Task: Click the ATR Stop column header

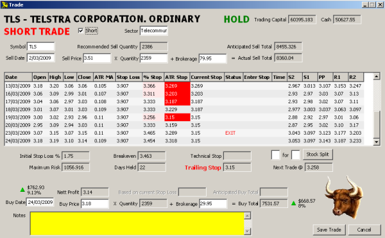Action: (177, 77)
